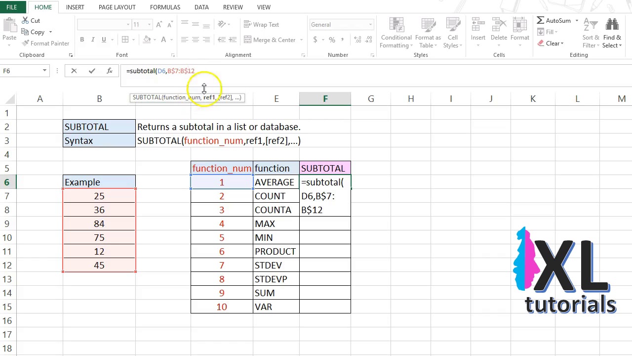This screenshot has height=356, width=632.
Task: Click the Fill Color bucket
Action: point(147,40)
